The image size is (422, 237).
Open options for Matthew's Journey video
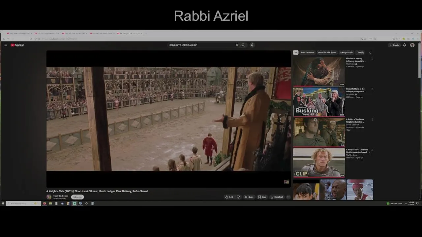(x=372, y=59)
